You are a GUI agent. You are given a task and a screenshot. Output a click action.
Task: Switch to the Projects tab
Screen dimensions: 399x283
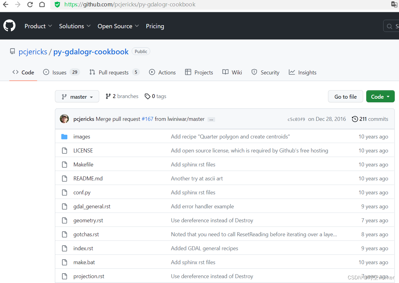tap(199, 72)
